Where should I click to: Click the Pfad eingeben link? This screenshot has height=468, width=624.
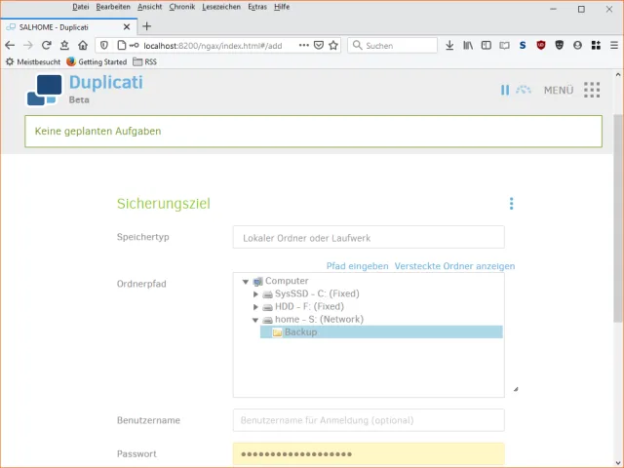[358, 266]
